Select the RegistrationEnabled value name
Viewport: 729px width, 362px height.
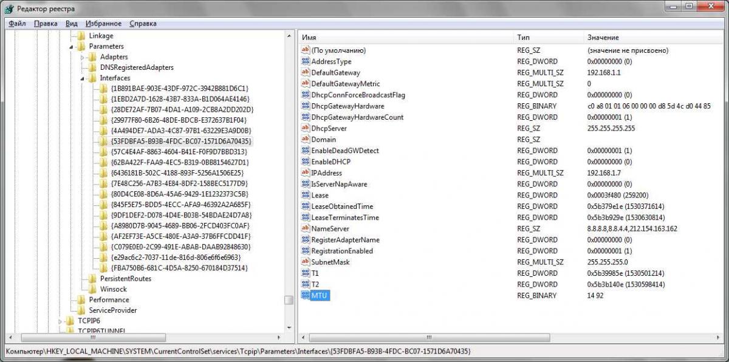point(342,251)
